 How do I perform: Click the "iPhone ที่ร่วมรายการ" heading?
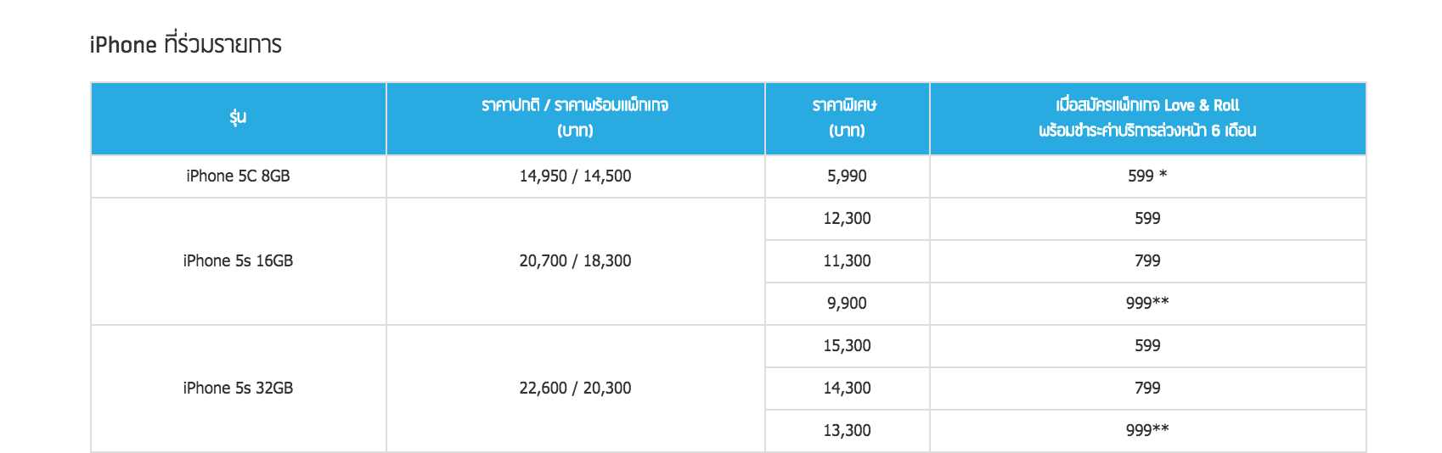click(x=185, y=44)
